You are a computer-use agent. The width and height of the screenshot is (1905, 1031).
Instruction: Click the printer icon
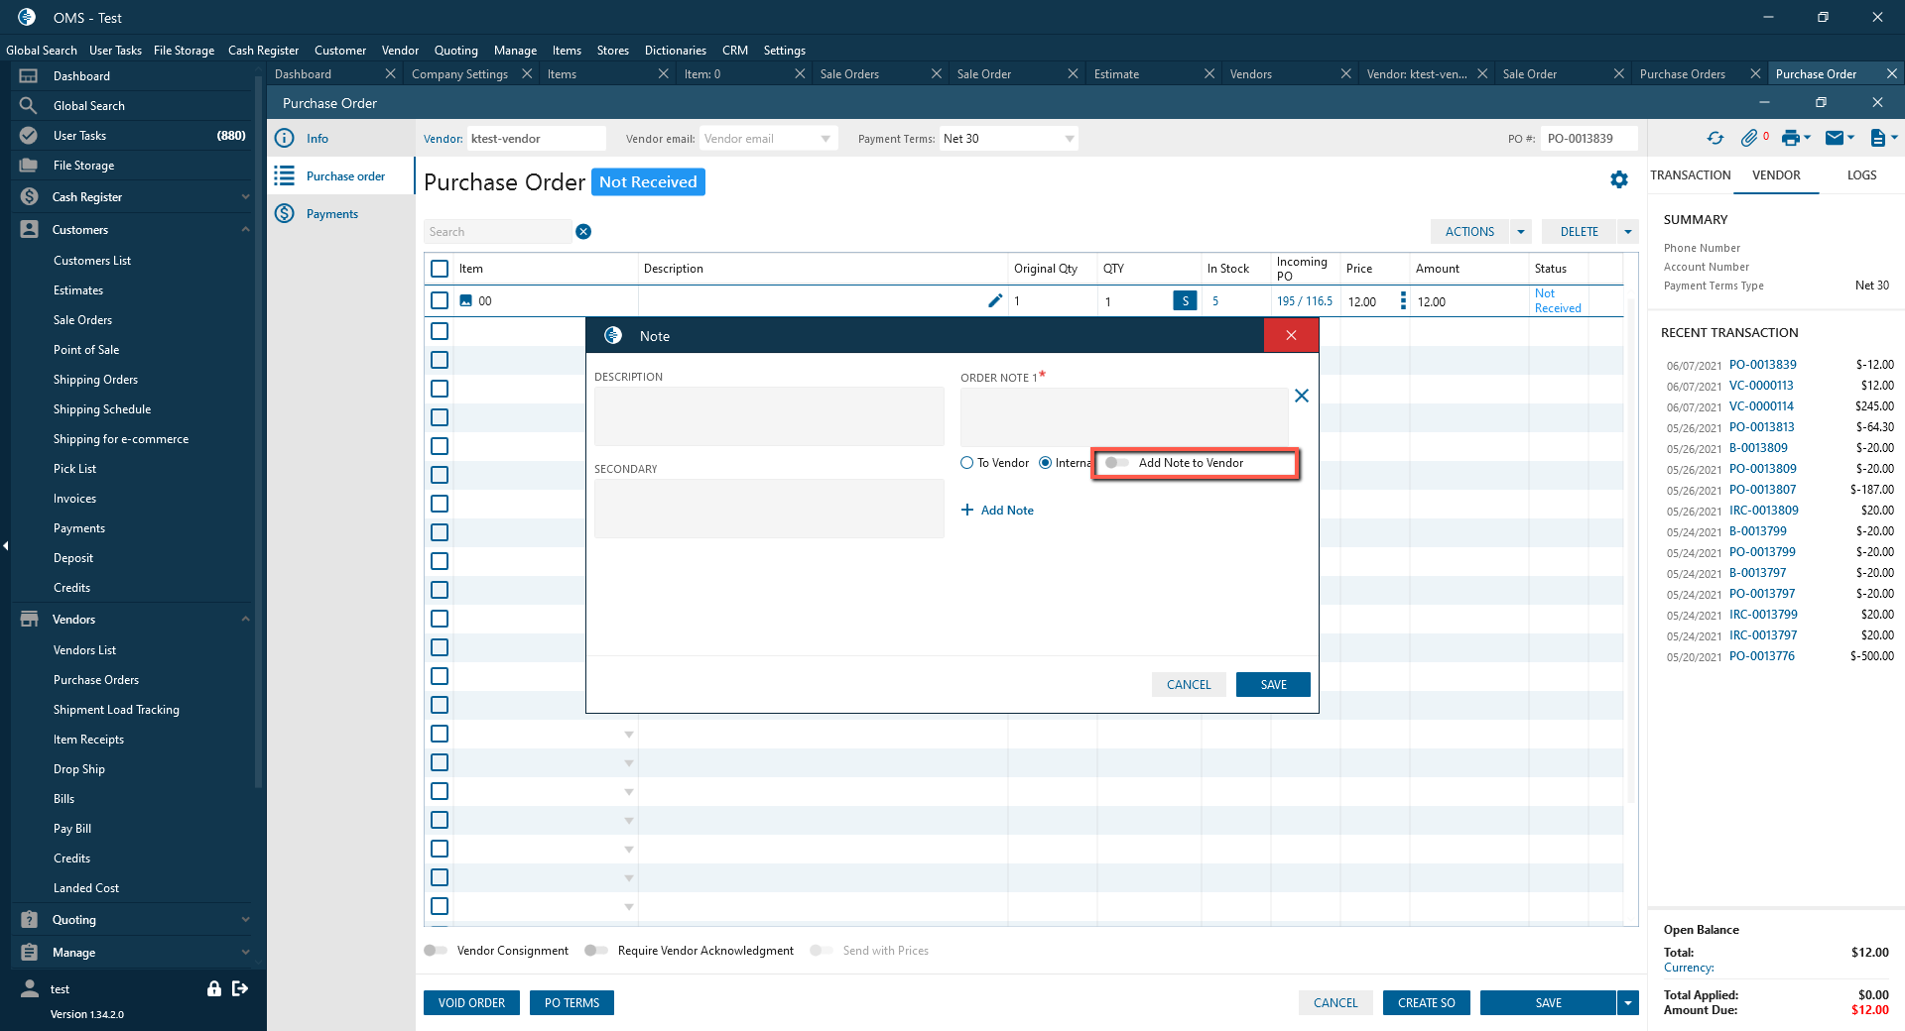point(1790,139)
